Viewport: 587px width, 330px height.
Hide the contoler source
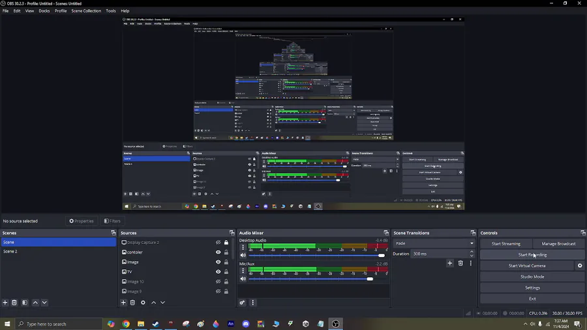(x=218, y=252)
